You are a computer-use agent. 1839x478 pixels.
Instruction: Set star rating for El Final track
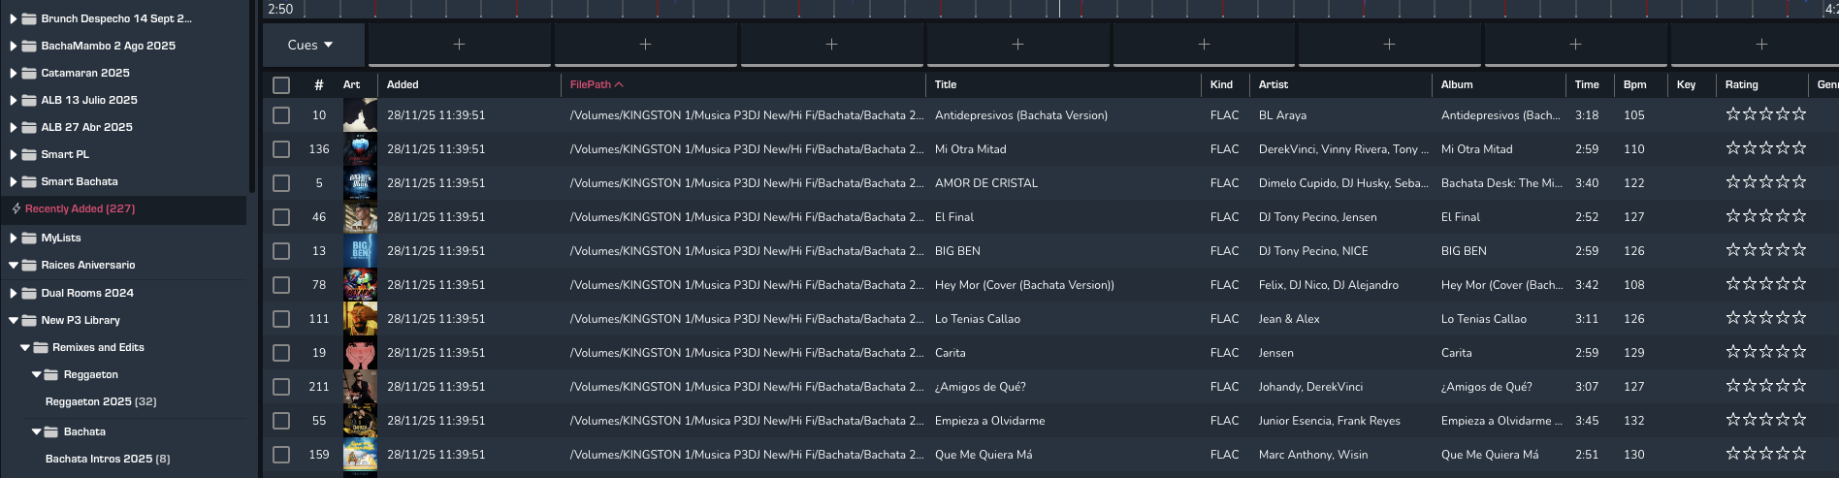pos(1765,216)
